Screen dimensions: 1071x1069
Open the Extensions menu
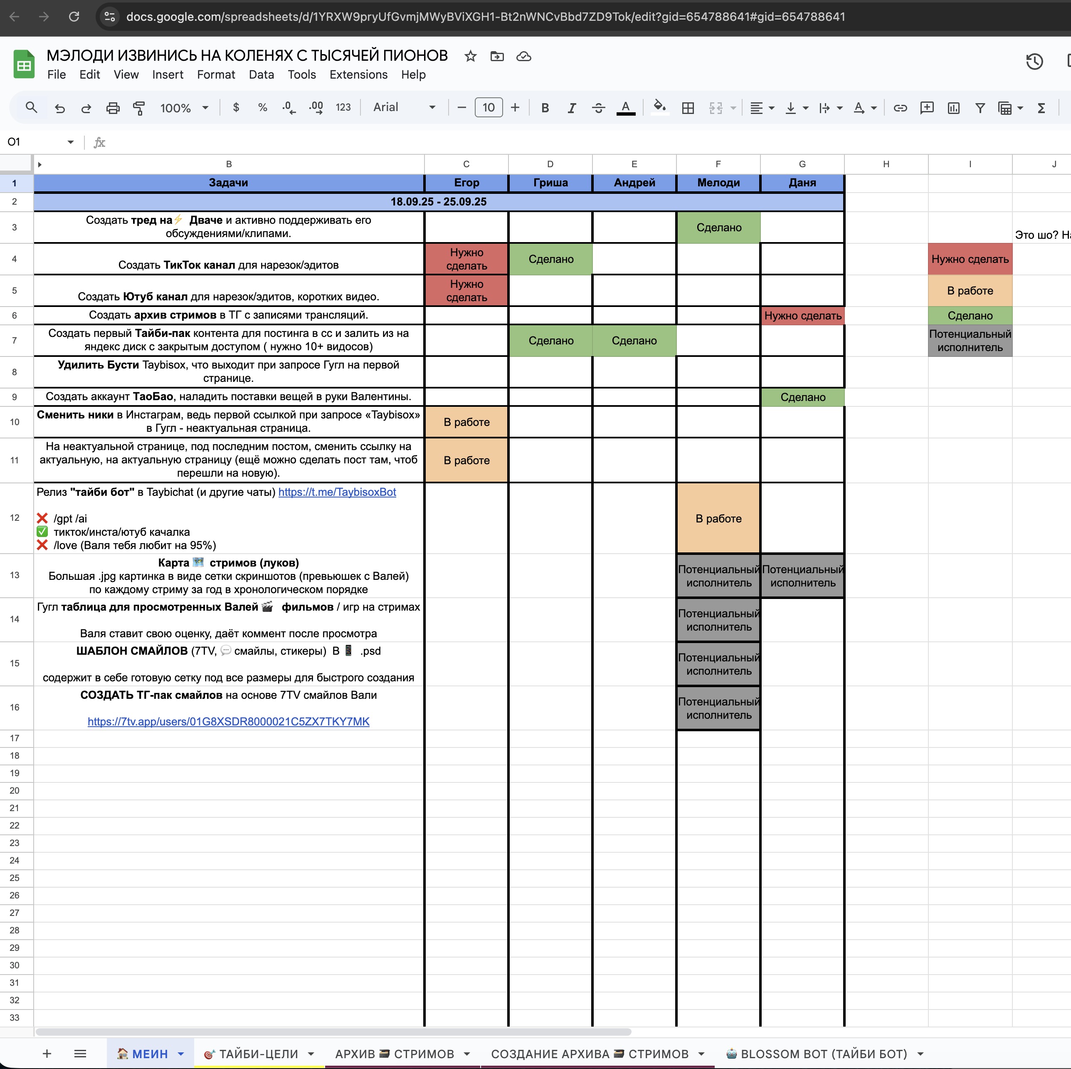(358, 75)
